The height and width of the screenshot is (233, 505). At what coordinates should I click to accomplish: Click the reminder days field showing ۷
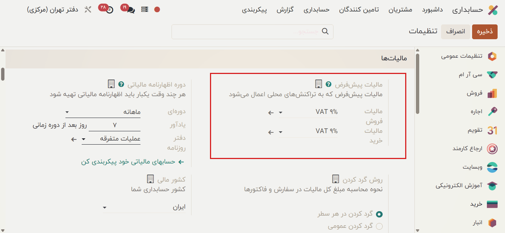point(115,125)
